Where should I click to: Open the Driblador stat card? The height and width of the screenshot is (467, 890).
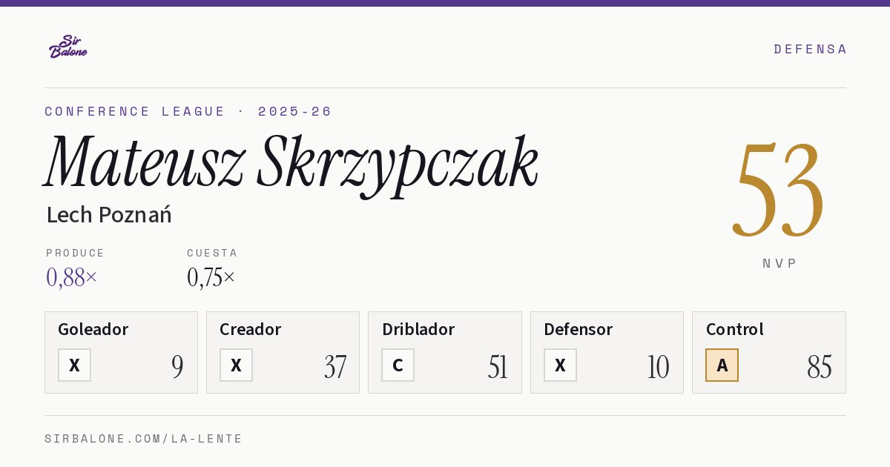click(445, 353)
